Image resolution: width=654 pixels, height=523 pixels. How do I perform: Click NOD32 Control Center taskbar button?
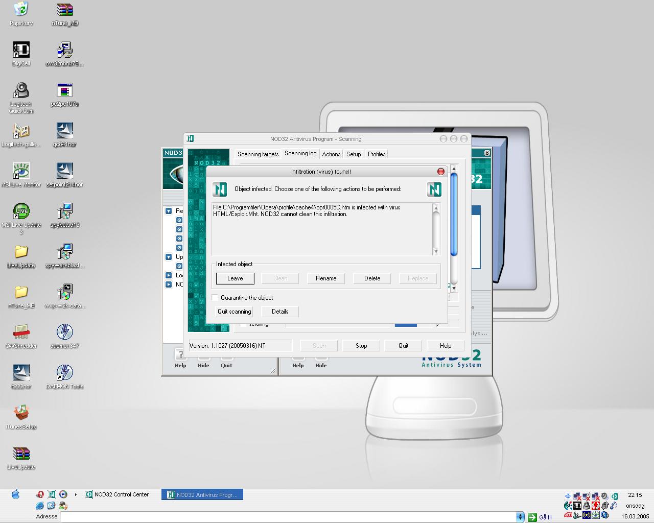(x=117, y=494)
